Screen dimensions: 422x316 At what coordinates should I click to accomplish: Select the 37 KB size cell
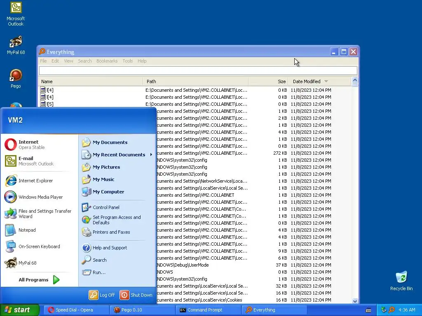281,265
